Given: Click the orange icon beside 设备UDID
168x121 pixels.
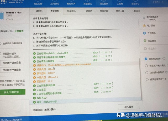Looking at the screenshot, I should coord(34,65).
